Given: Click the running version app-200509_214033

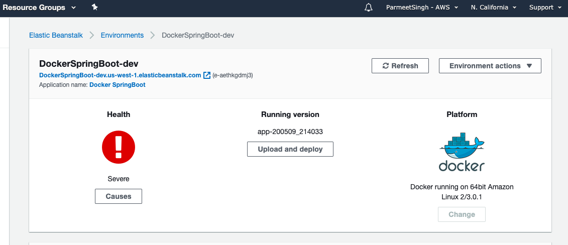Looking at the screenshot, I should click(x=290, y=132).
